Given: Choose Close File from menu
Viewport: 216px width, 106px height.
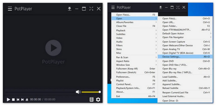Looking at the screenshot, I should click(134, 26).
